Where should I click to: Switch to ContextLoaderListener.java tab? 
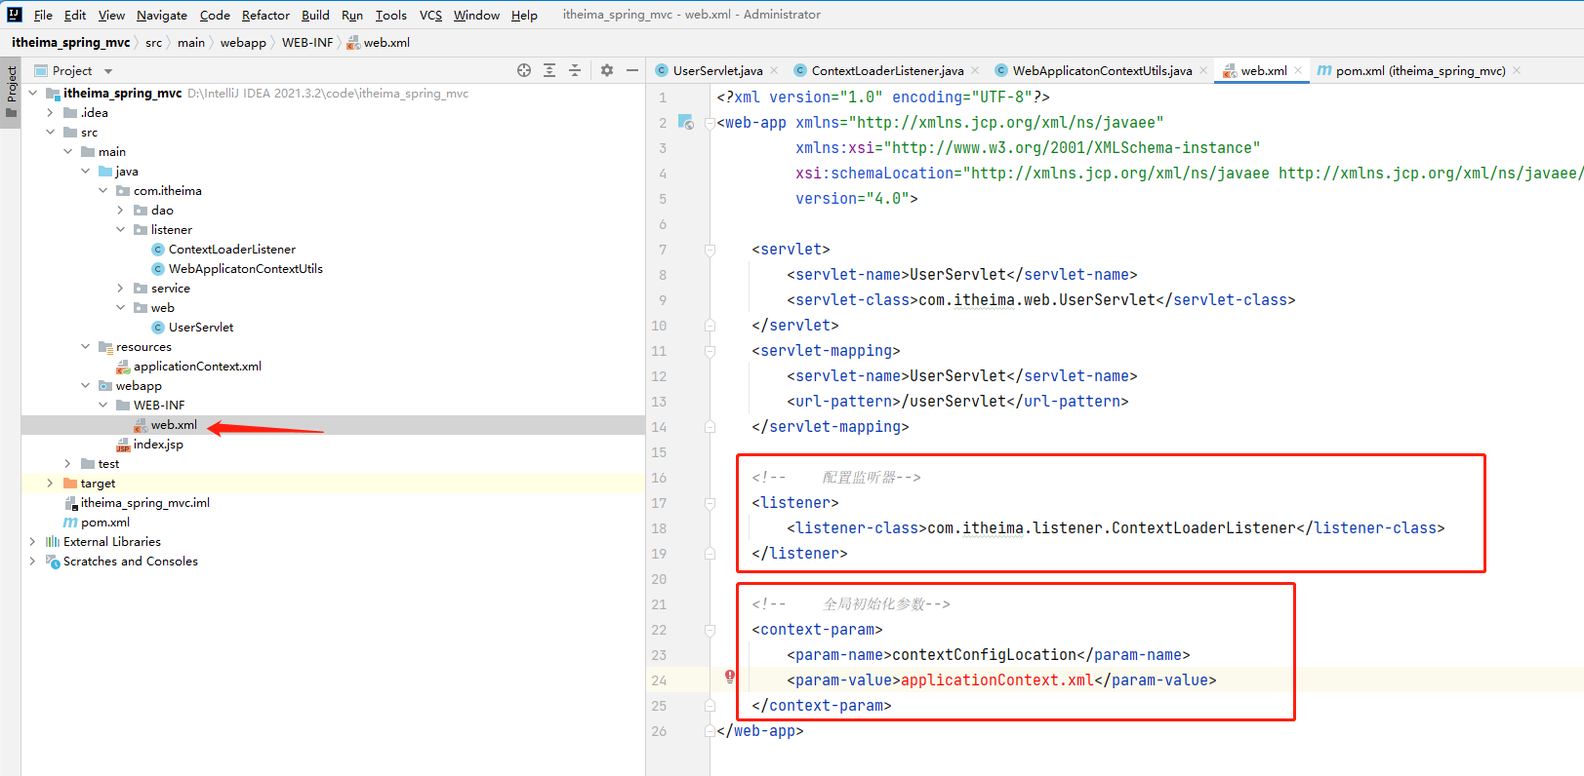(x=887, y=70)
